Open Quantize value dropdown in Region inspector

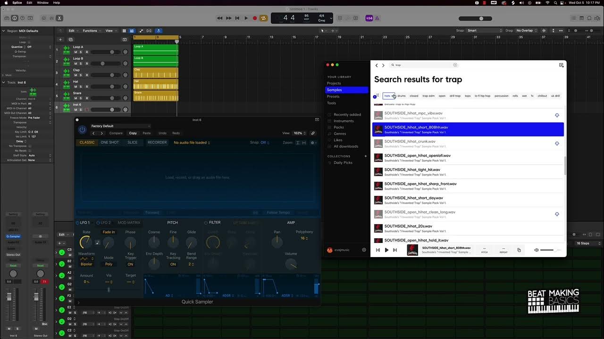(39, 47)
